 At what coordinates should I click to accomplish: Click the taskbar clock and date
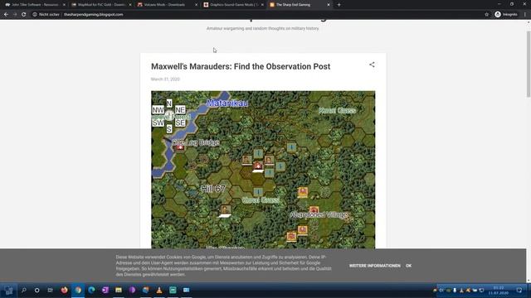tap(498, 291)
